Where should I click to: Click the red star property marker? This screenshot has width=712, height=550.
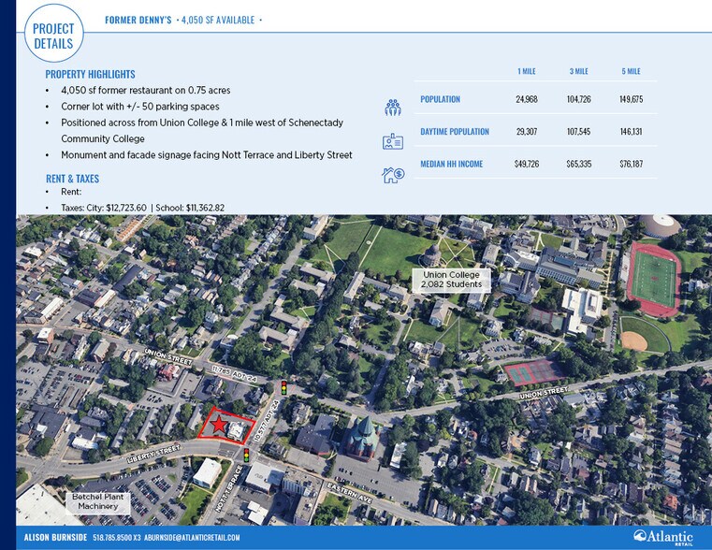click(219, 425)
